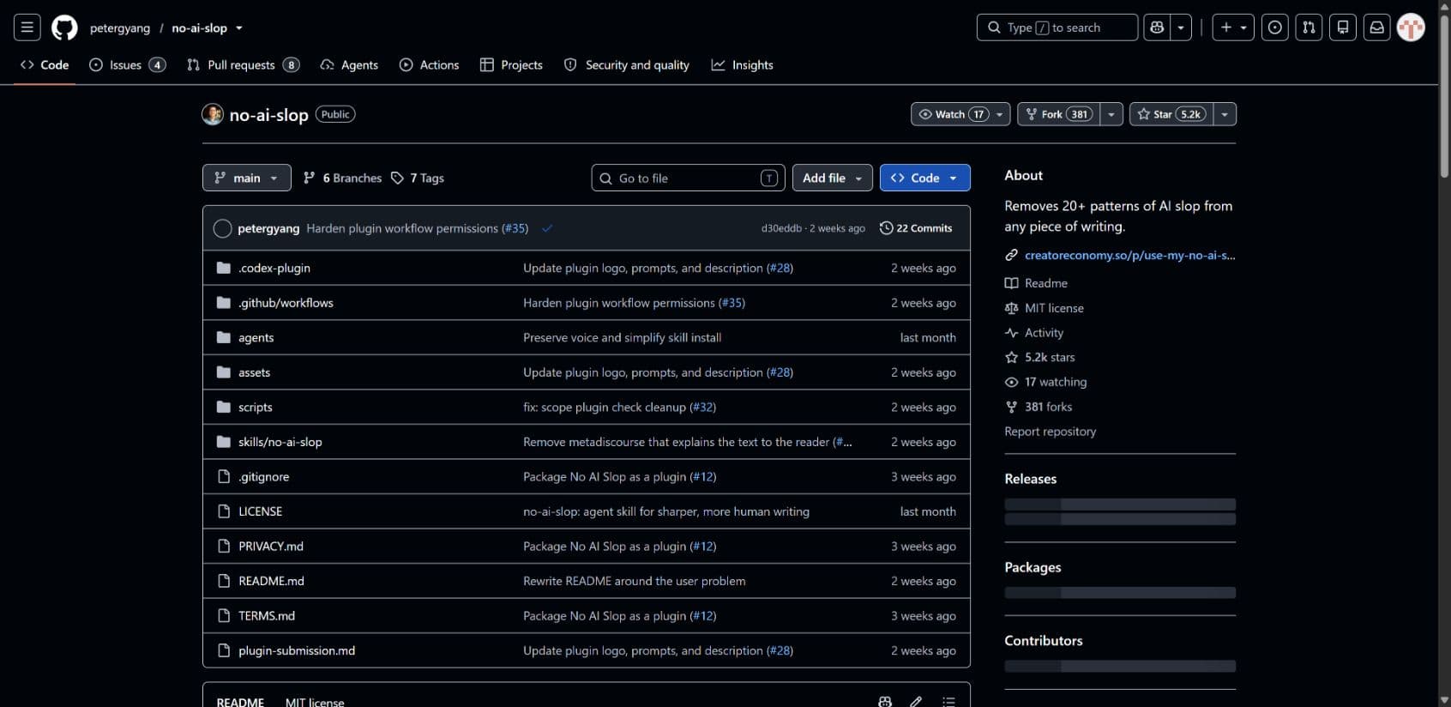Switch to the Issues tab

pos(127,65)
